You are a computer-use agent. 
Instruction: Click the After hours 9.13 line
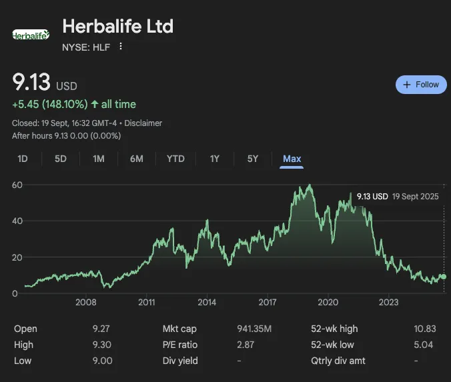67,136
